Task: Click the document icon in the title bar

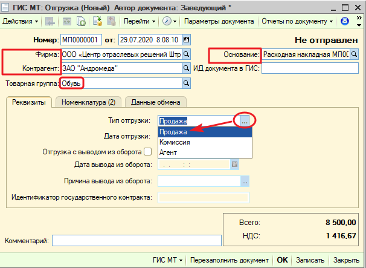Action: point(5,7)
